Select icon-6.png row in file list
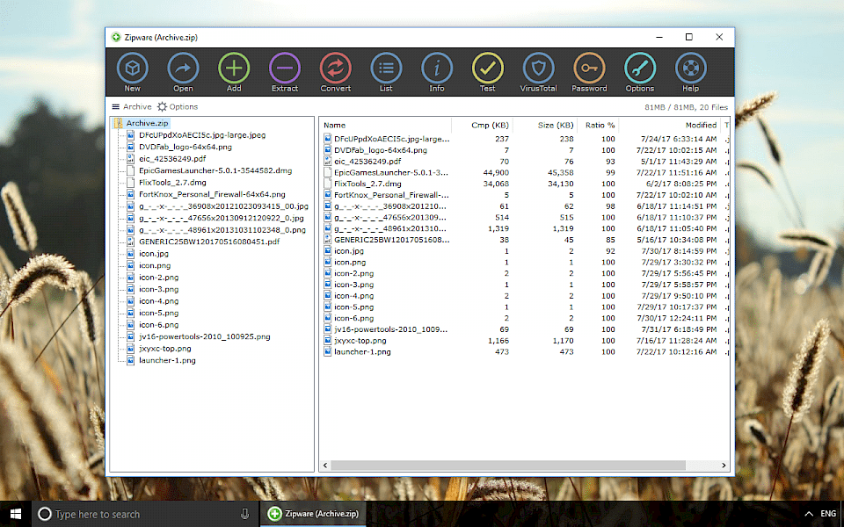Viewport: 844px width, 527px height. [525, 318]
